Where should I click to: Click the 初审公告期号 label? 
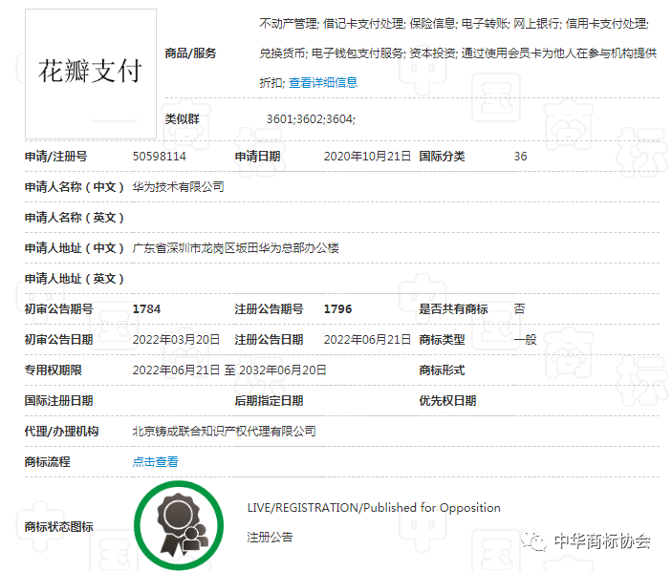(58, 309)
